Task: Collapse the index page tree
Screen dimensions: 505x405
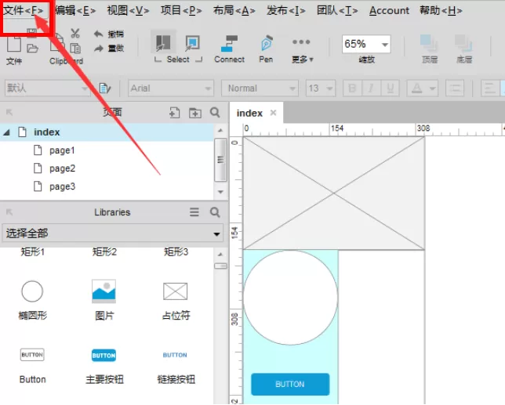Action: pyautogui.click(x=7, y=132)
